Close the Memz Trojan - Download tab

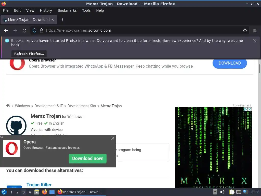coord(53,20)
